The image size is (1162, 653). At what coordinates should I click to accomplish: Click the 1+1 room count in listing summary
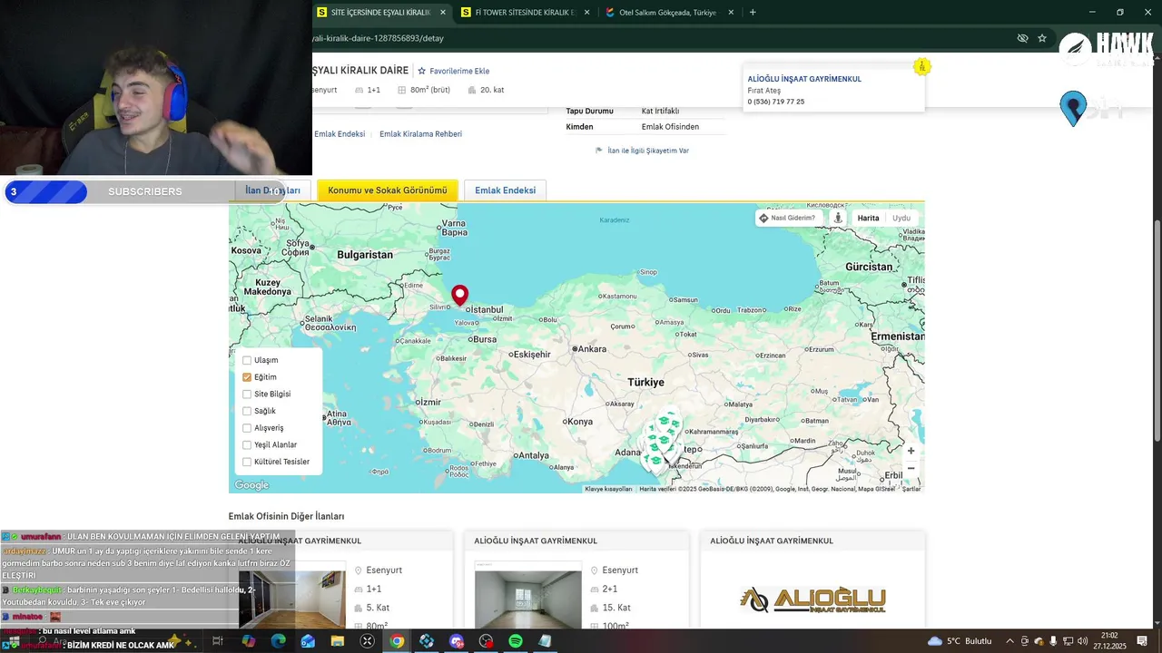tap(368, 90)
